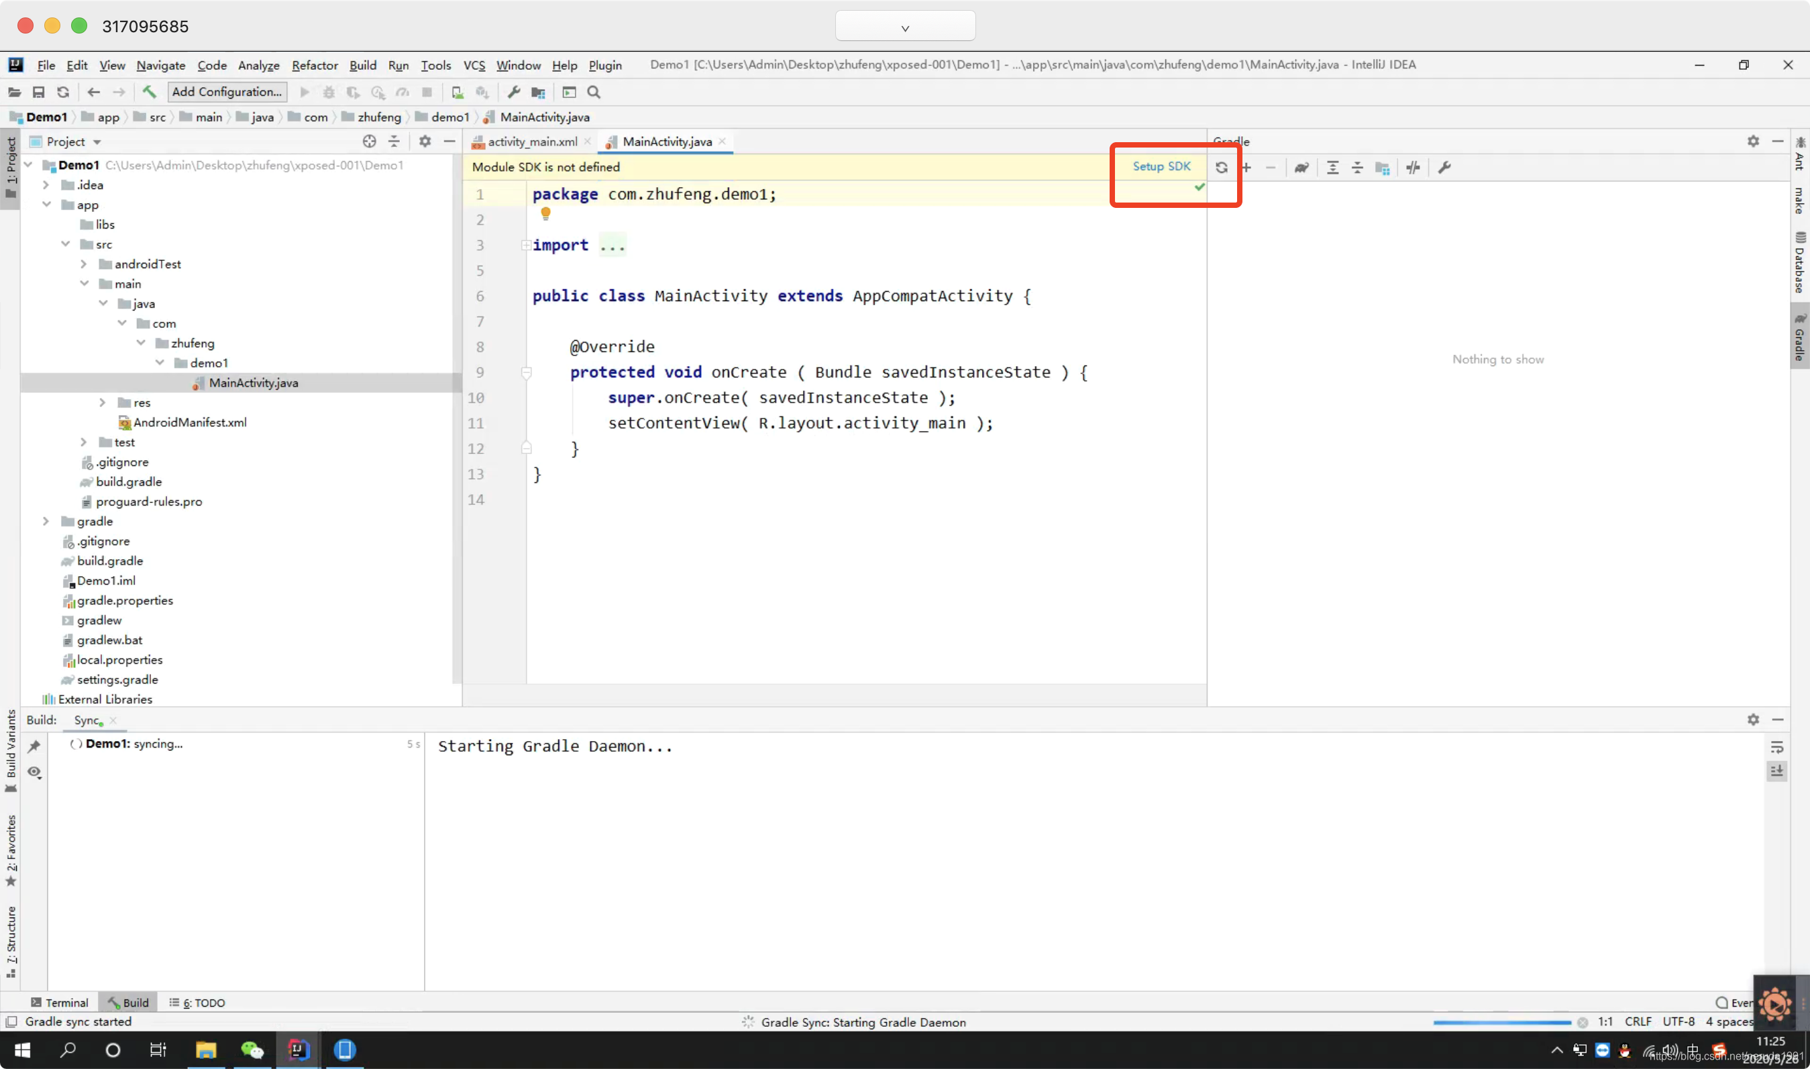1810x1069 pixels.
Task: Click the Execute Gradle Task elephant icon
Action: (1301, 168)
